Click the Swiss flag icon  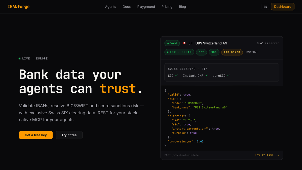[x=184, y=43]
